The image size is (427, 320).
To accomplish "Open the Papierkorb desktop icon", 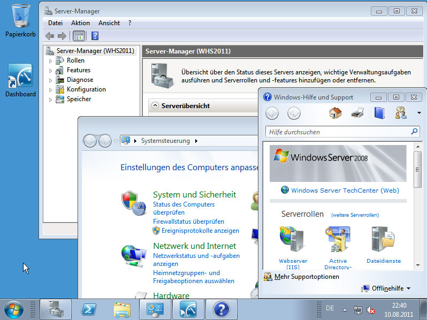I will [x=20, y=20].
